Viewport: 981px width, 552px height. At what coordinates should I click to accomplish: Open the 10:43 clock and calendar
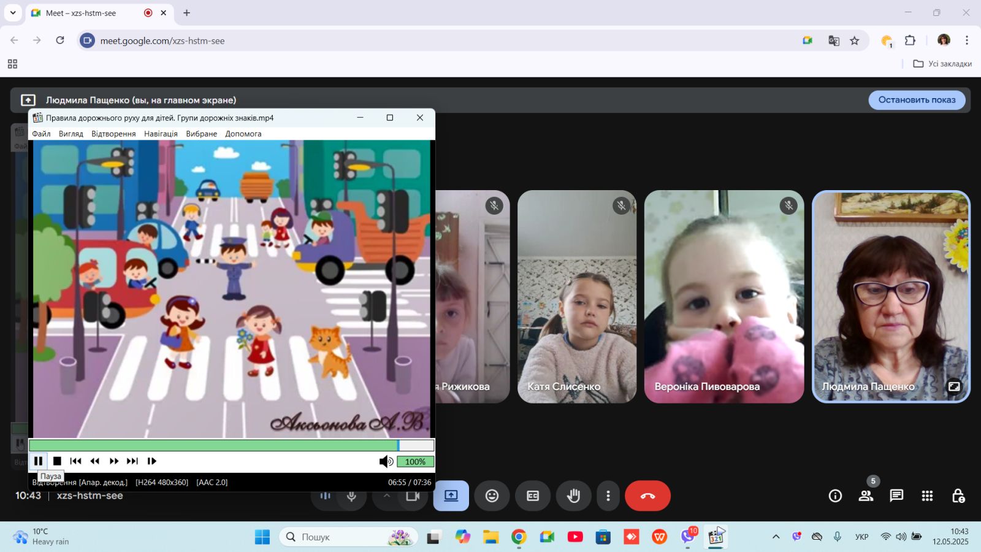point(950,537)
